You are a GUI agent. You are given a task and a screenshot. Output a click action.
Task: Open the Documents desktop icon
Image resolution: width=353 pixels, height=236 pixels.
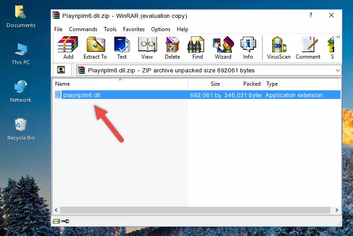21,17
